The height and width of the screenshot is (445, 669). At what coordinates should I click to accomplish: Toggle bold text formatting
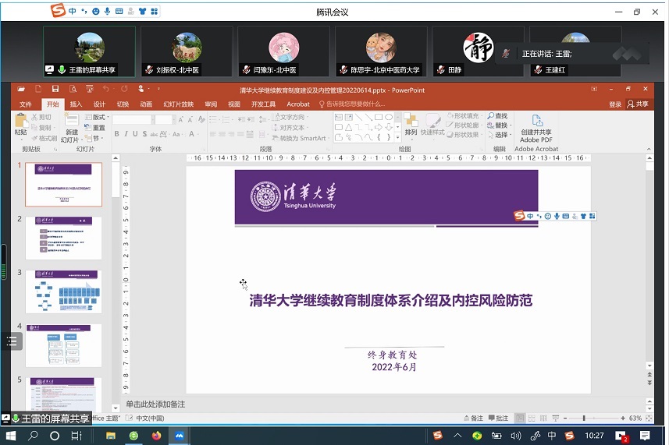(x=116, y=134)
